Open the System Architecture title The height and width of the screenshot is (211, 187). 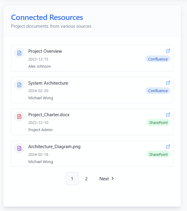48,83
